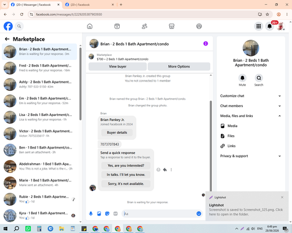Open Victor 2 Beds 1 Bath conversation
This screenshot has width=292, height=233.
(40, 133)
